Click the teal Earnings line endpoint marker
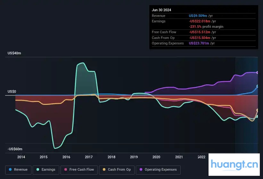Image resolution: width=263 pixels, height=179 pixels. click(x=257, y=116)
